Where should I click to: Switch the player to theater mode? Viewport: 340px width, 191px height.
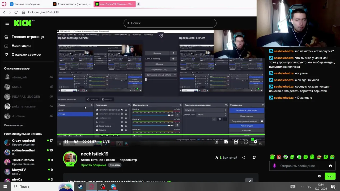point(236,142)
